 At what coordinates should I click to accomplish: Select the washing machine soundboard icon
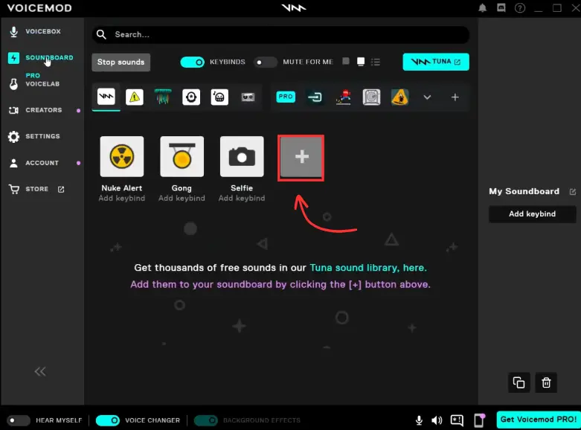click(372, 97)
